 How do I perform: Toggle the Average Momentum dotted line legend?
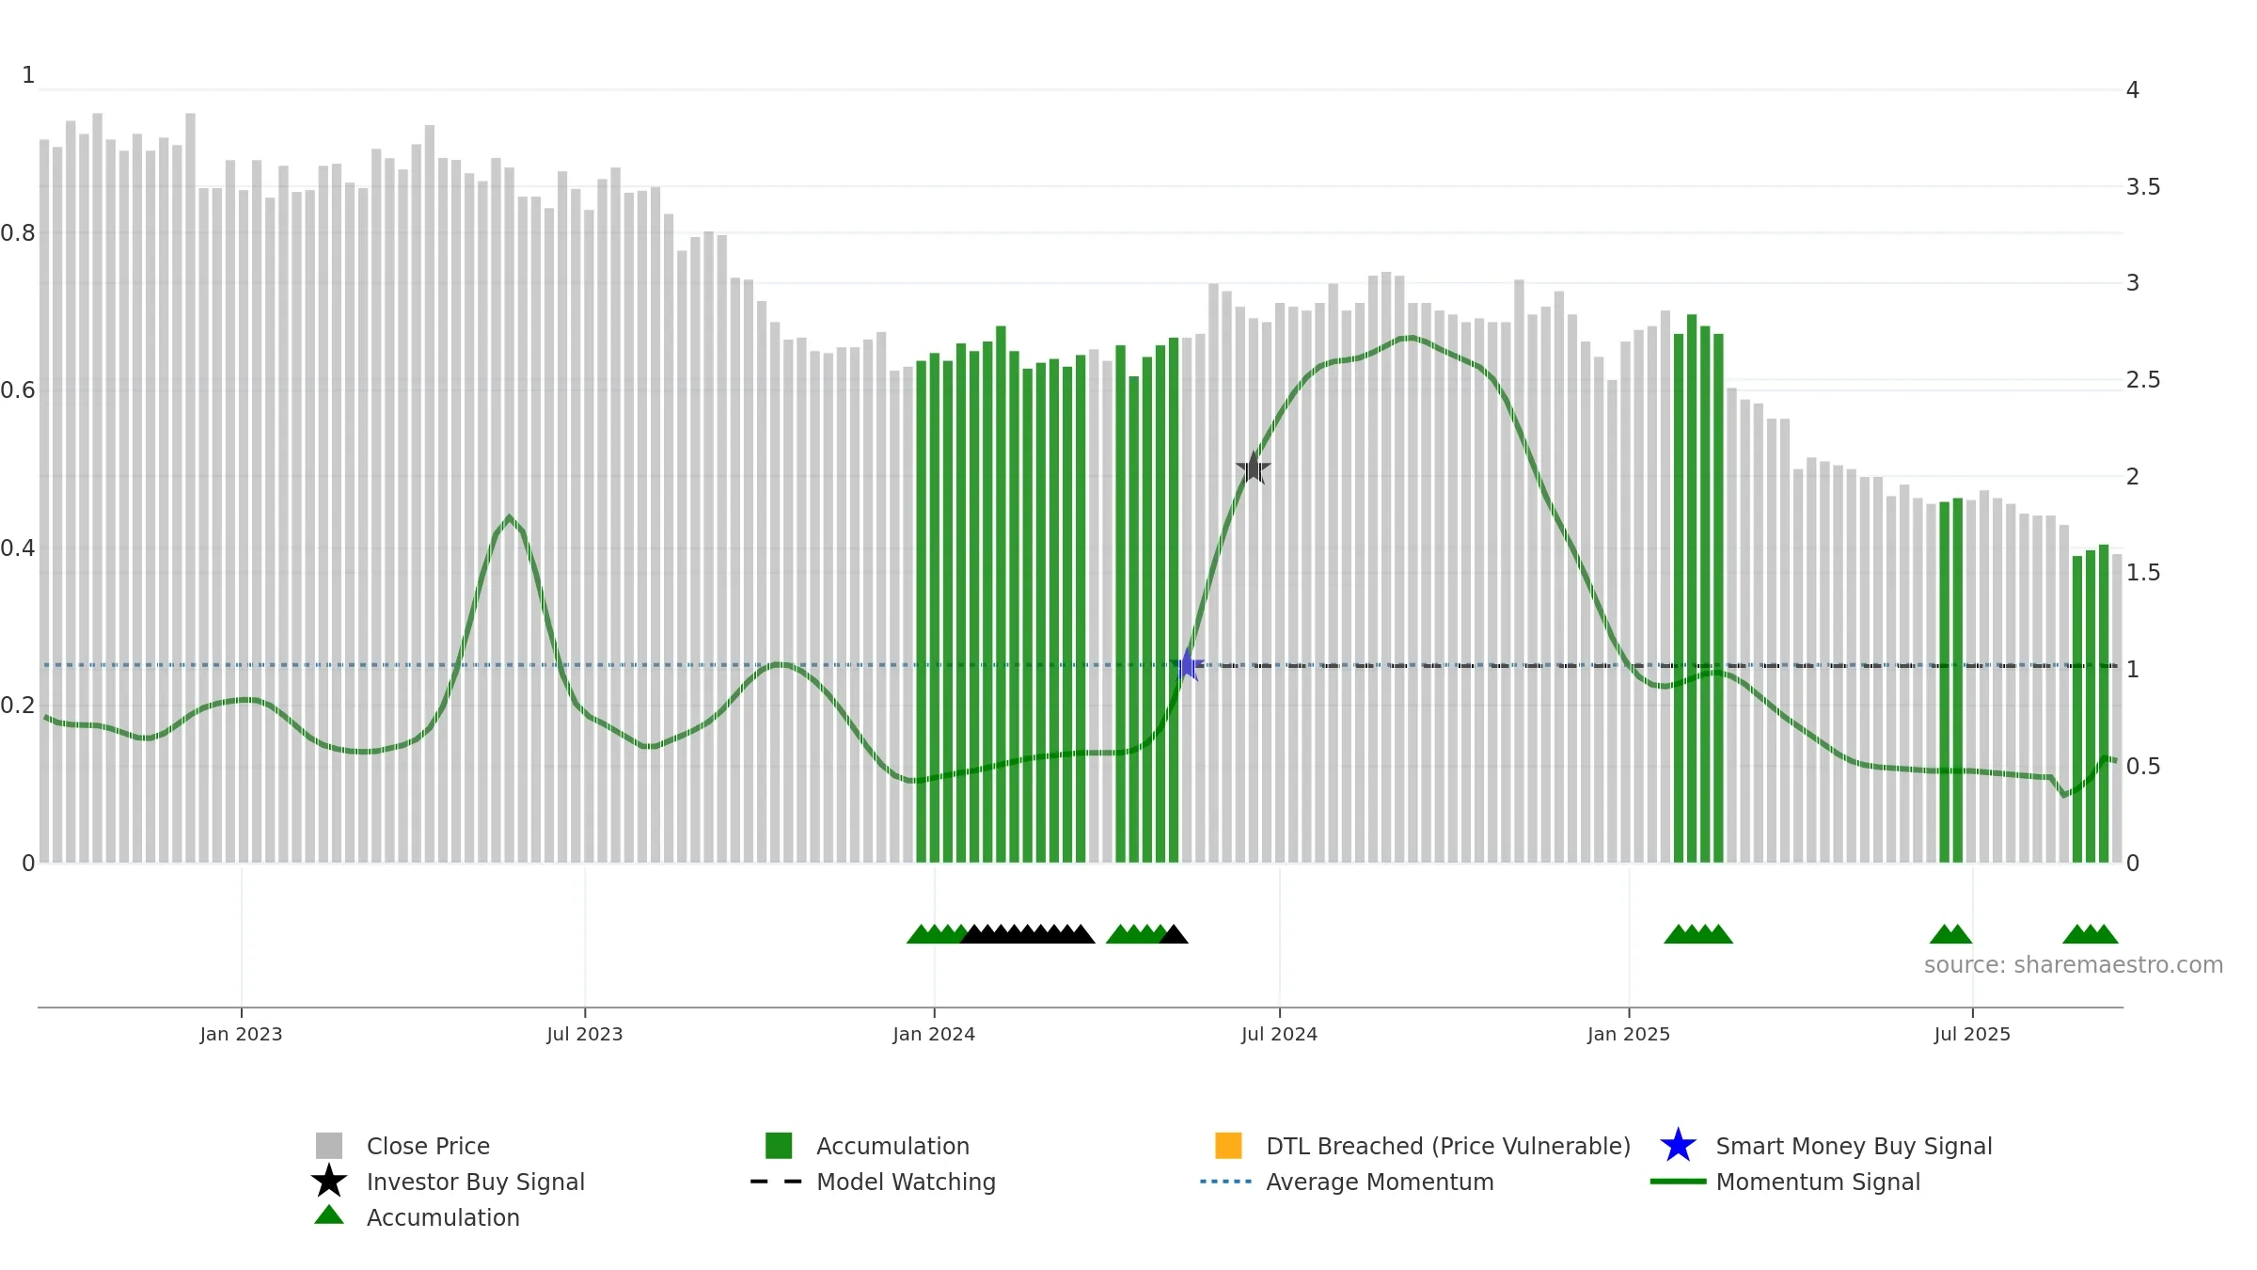(x=1347, y=1182)
